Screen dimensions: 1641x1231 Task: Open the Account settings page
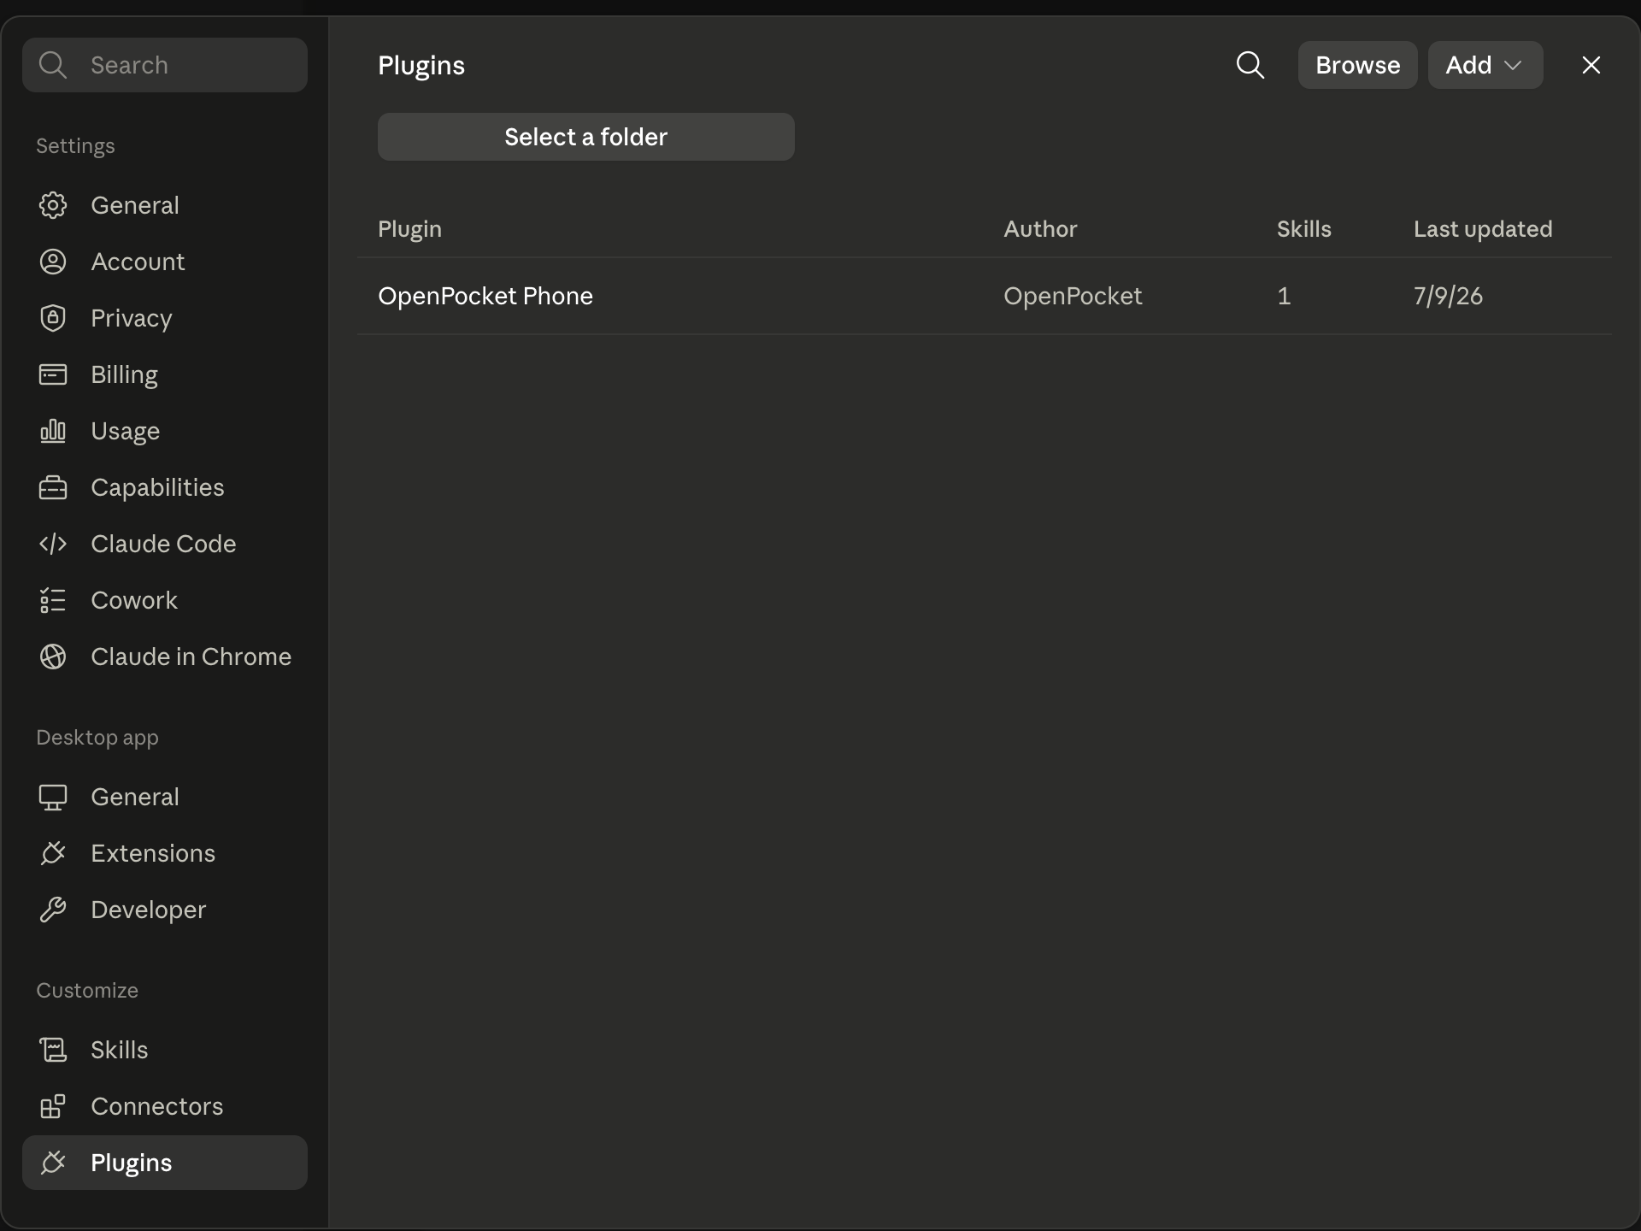click(x=165, y=262)
